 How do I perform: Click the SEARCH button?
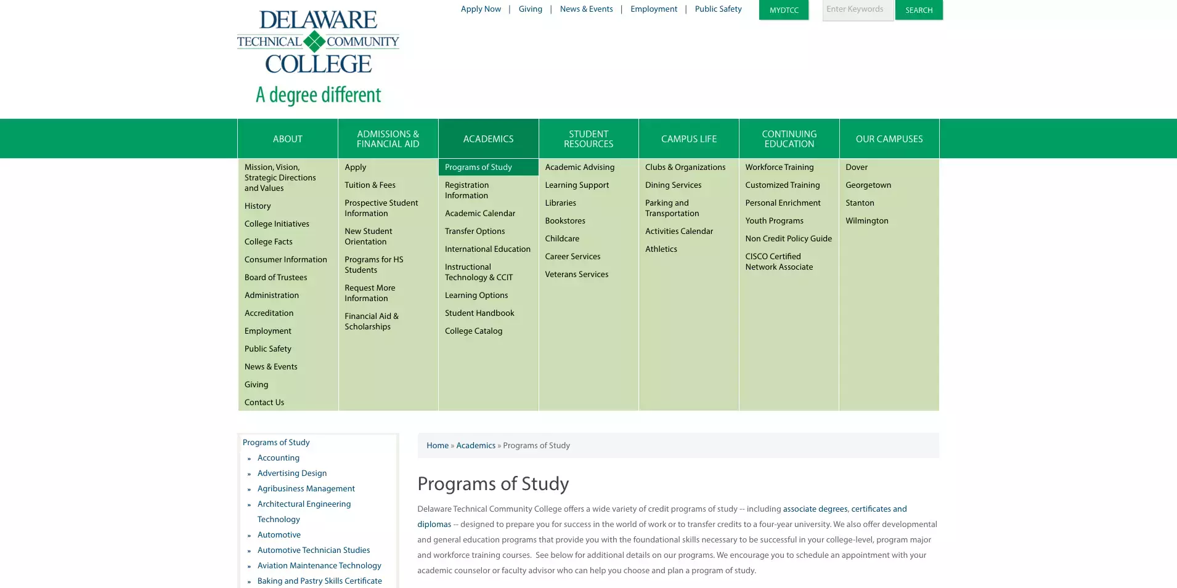[919, 10]
